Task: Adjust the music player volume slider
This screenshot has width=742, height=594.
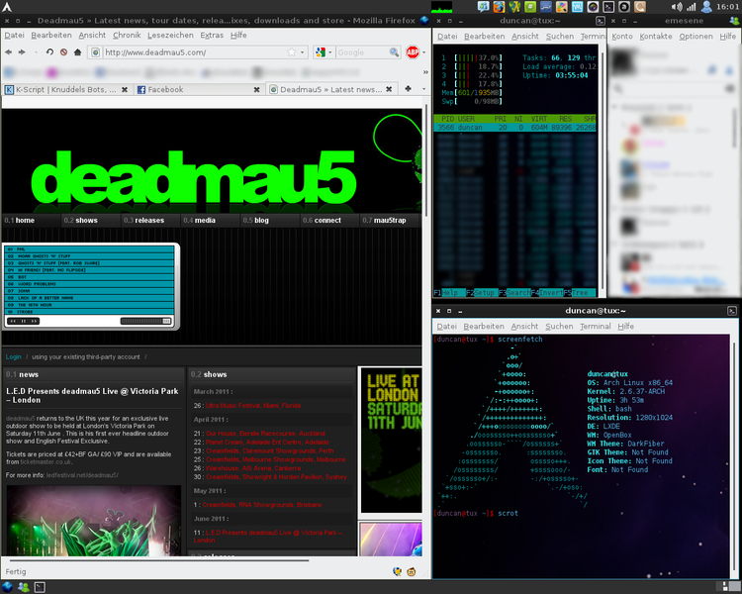Action: [145, 321]
